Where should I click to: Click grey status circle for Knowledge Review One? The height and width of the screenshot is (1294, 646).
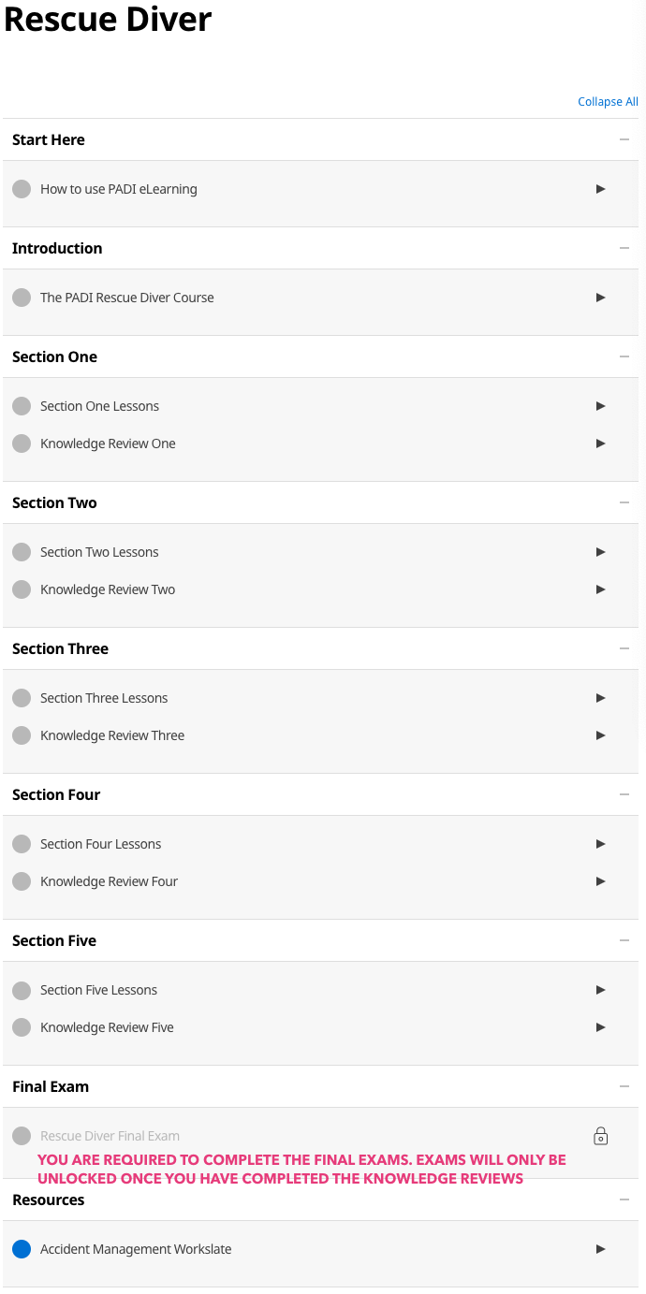point(22,443)
